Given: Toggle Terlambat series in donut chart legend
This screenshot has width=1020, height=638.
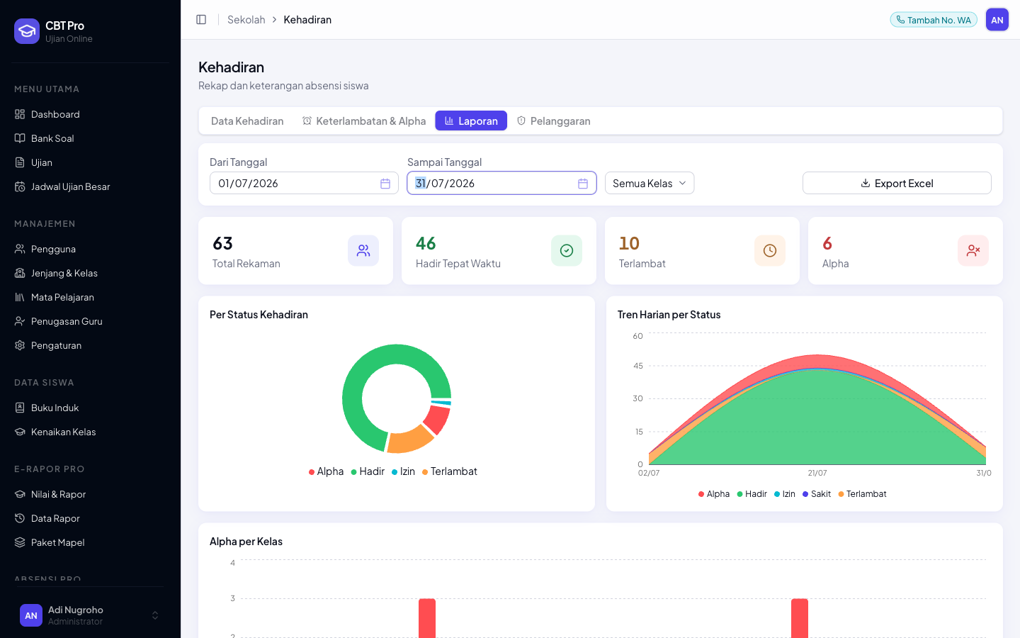Looking at the screenshot, I should (x=450, y=471).
